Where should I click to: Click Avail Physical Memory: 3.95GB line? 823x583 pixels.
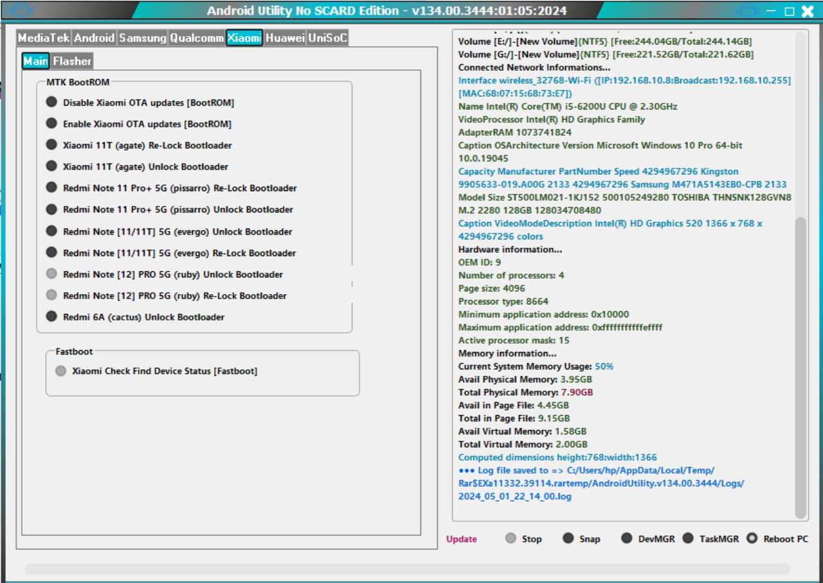pos(525,380)
